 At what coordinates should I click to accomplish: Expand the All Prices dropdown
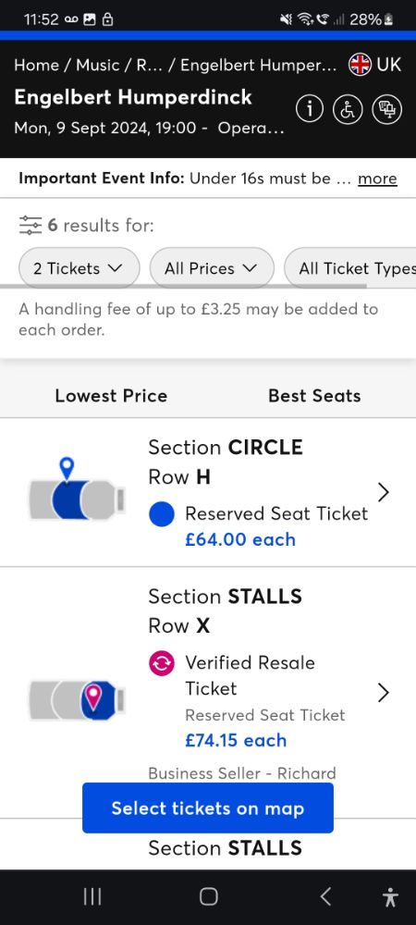(x=212, y=268)
